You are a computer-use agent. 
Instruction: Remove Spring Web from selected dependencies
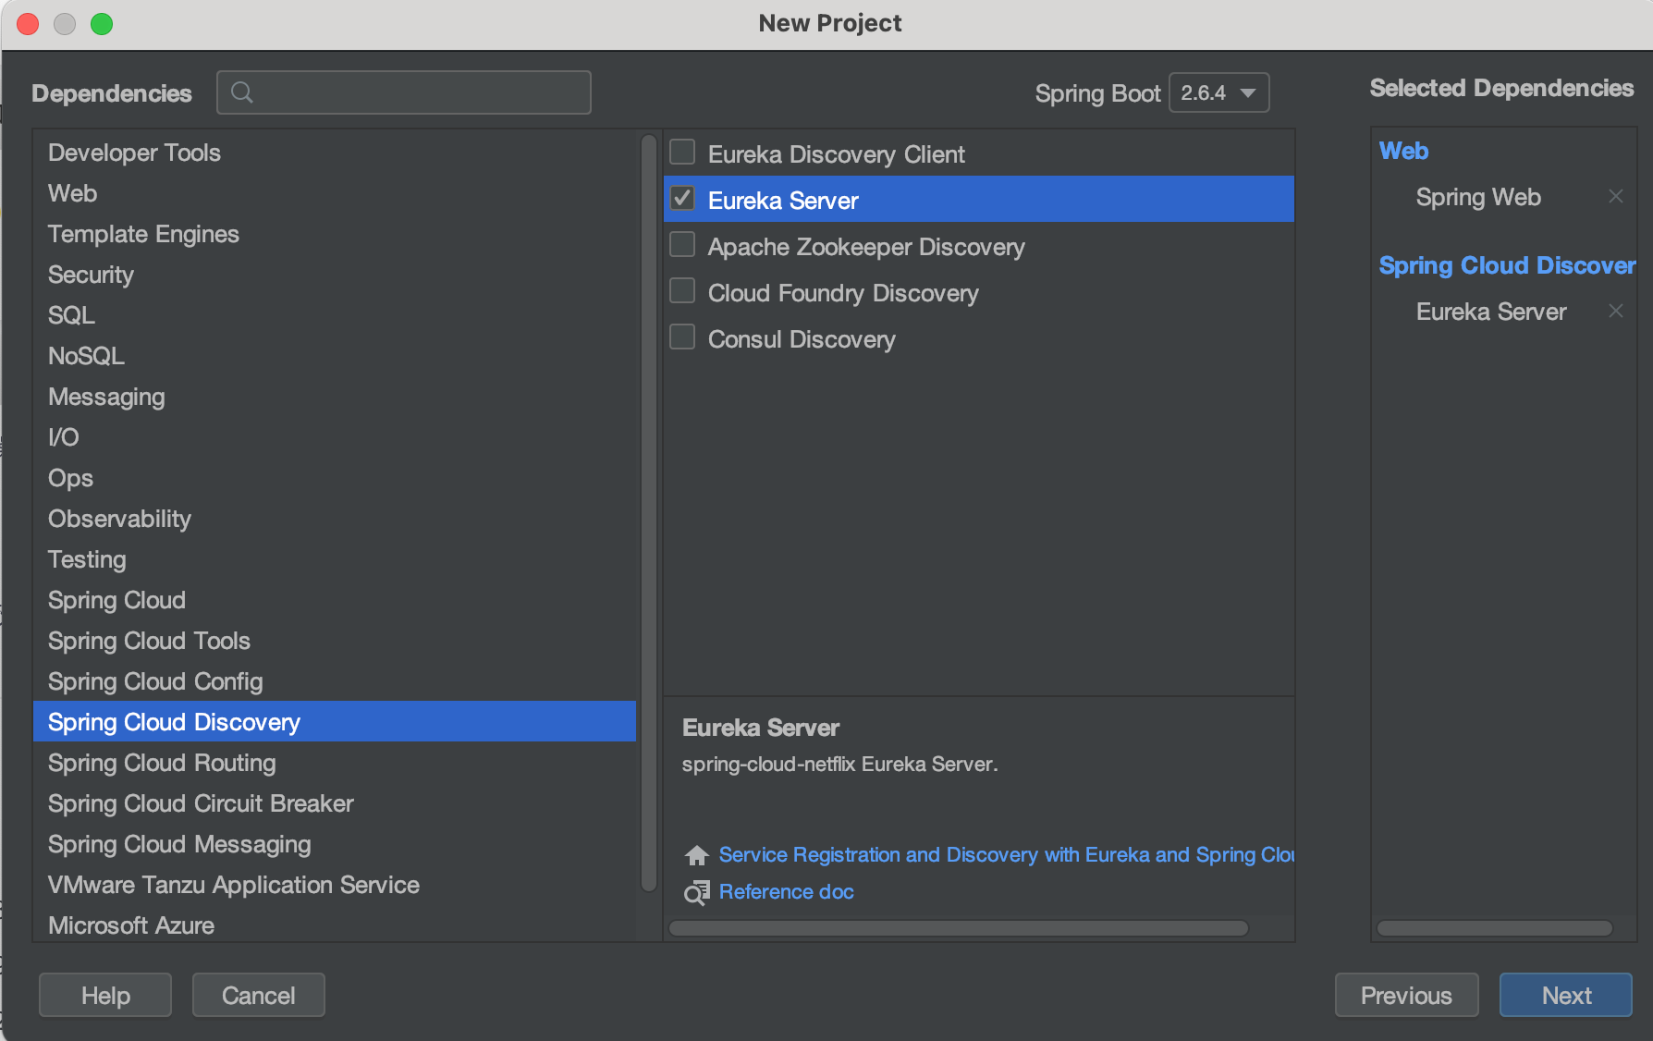[1616, 196]
